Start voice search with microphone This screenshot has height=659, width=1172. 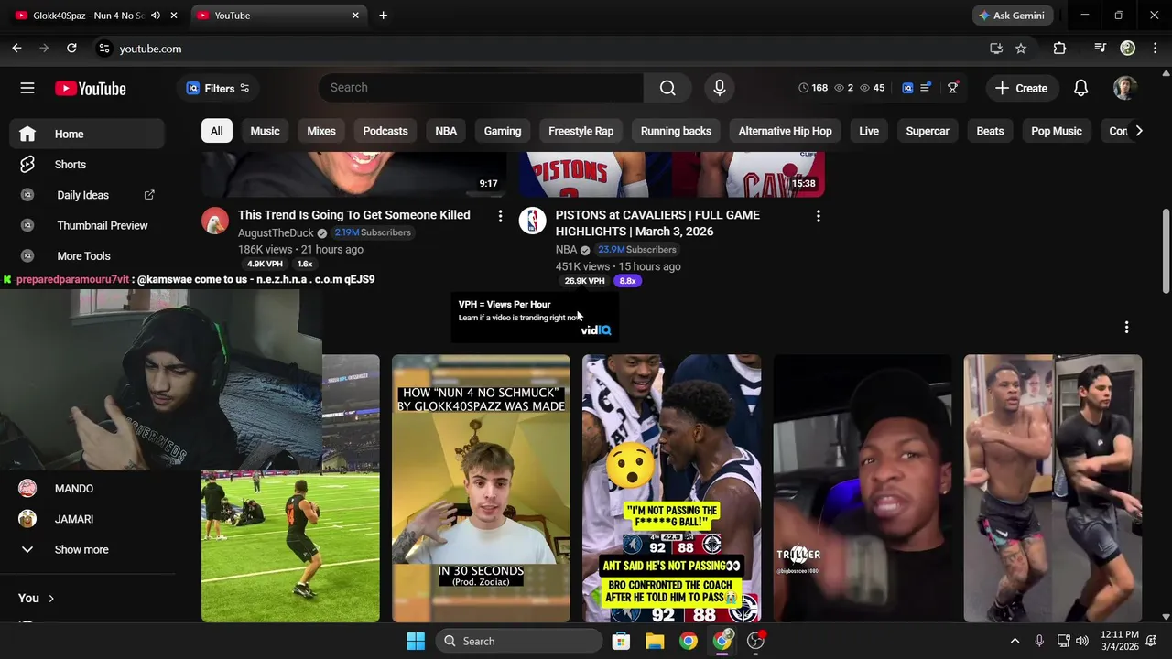(720, 88)
